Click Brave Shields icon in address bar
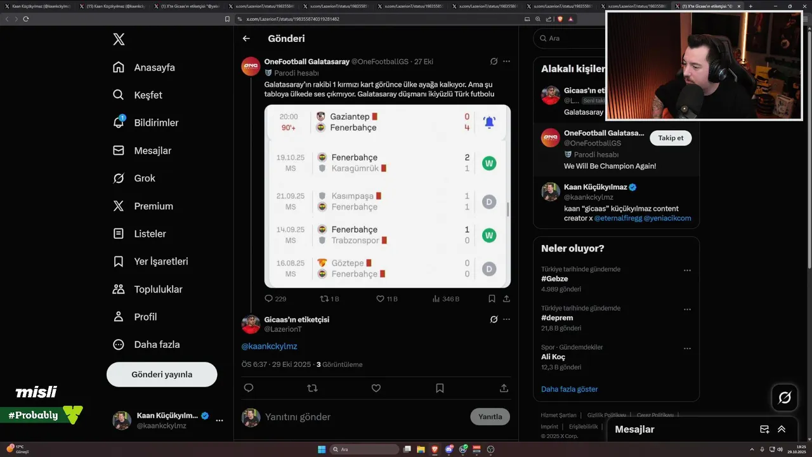The width and height of the screenshot is (812, 457). point(560,19)
